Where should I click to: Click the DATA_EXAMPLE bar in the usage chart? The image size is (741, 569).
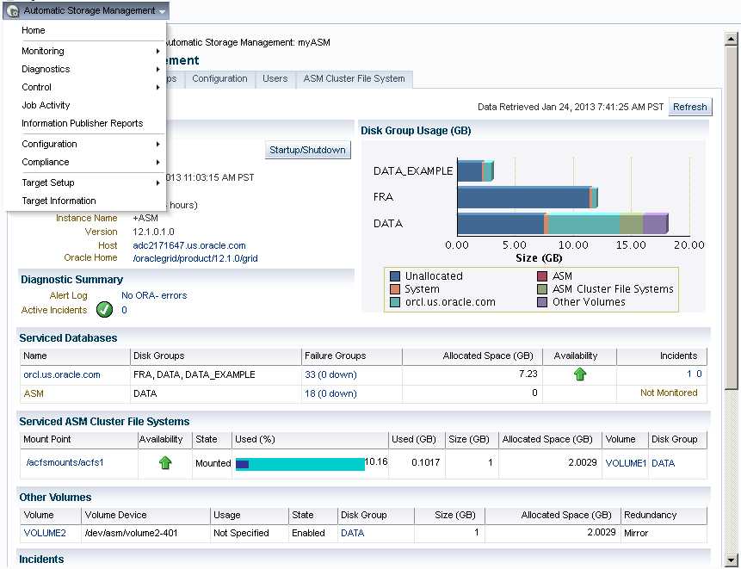coord(475,171)
